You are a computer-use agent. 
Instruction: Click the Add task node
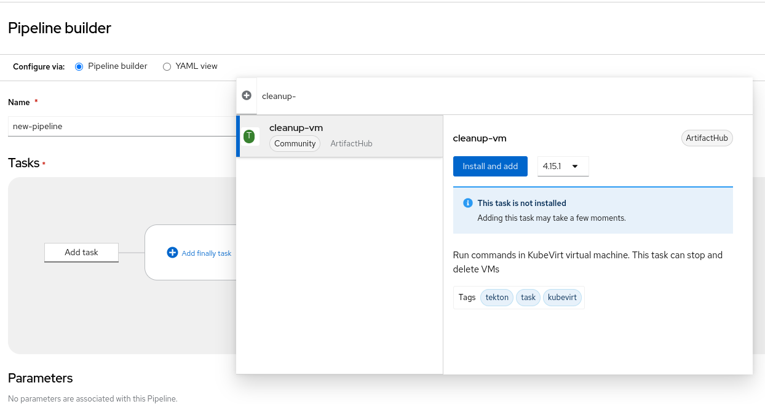pyautogui.click(x=81, y=252)
